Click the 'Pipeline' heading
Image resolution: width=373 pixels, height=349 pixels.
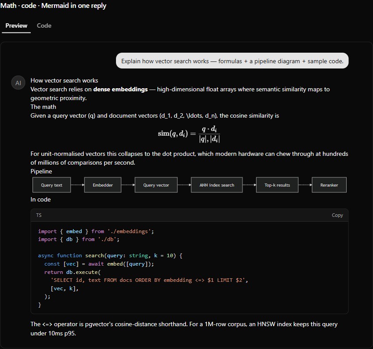(x=41, y=171)
